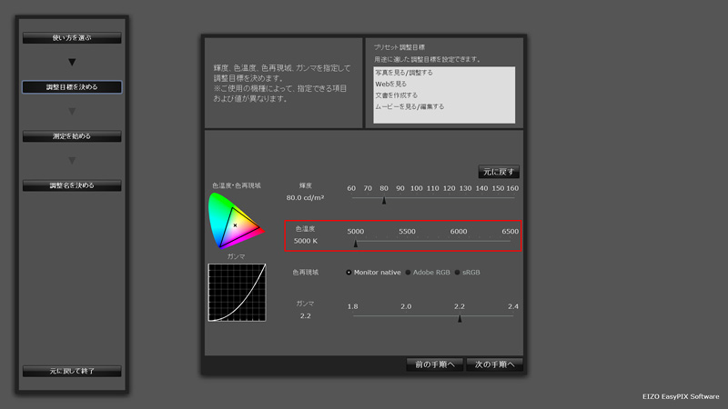Open the 測定を始める step

point(72,136)
